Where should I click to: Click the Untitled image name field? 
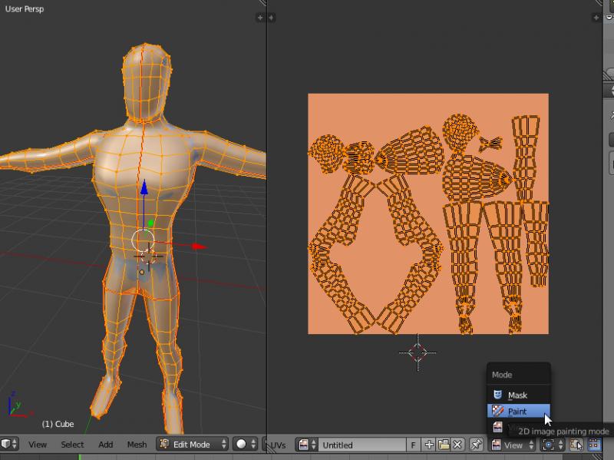361,445
